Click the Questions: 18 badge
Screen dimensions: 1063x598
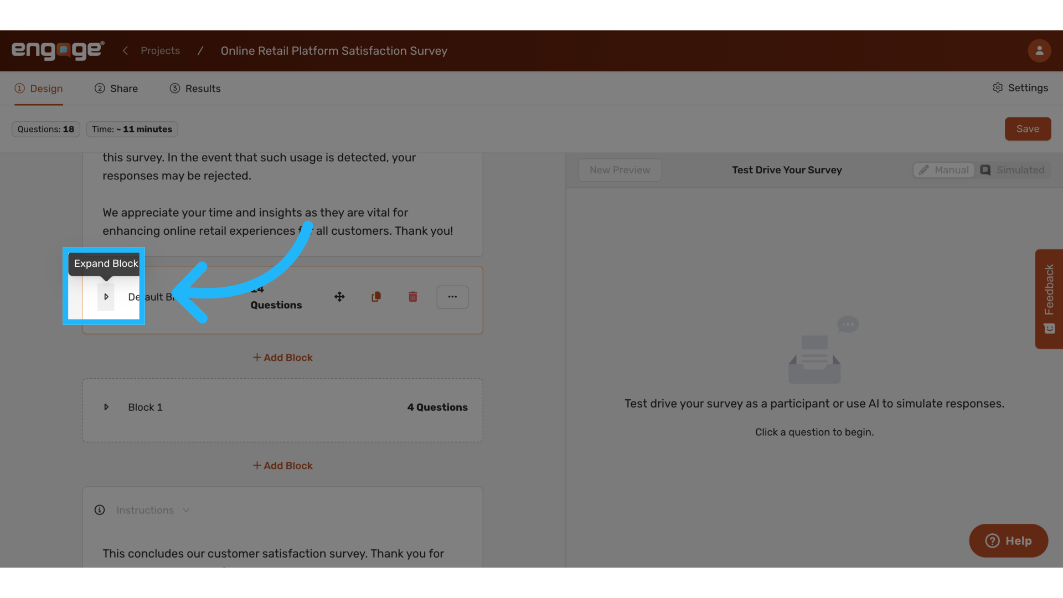(46, 129)
